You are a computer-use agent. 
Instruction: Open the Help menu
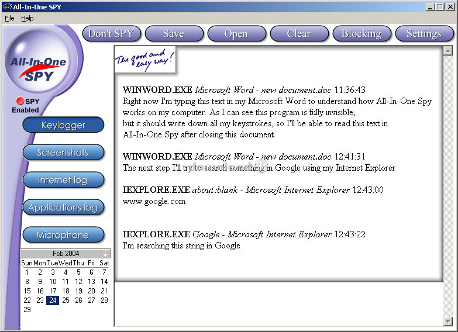27,18
